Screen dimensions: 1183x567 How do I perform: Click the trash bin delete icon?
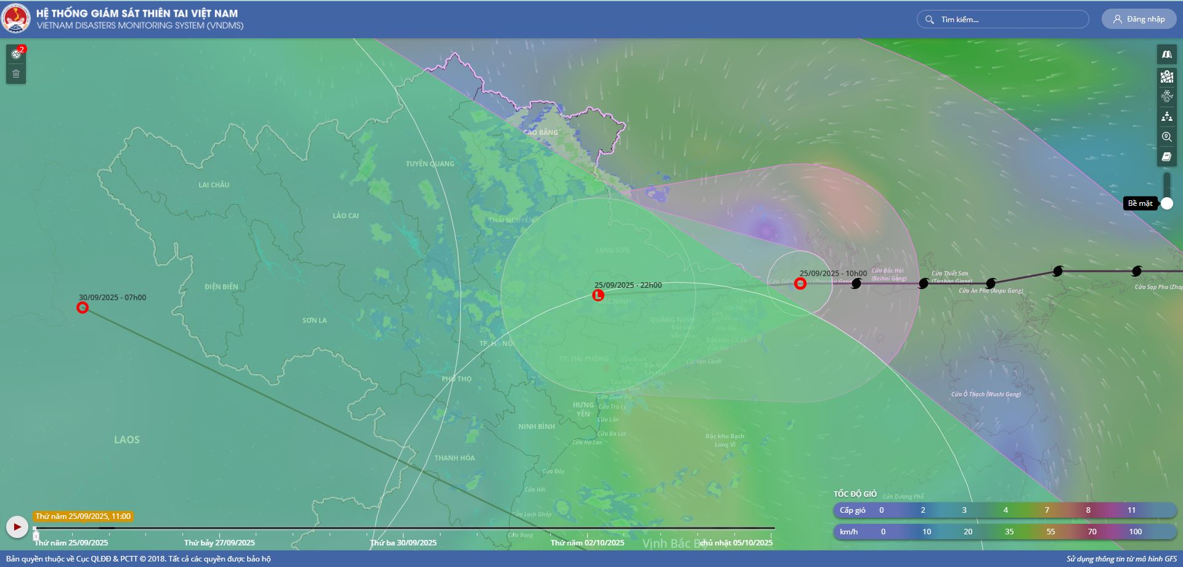coord(16,74)
